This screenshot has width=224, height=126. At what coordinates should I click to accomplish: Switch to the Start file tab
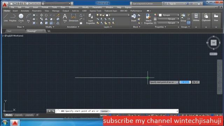pyautogui.click(x=9, y=31)
